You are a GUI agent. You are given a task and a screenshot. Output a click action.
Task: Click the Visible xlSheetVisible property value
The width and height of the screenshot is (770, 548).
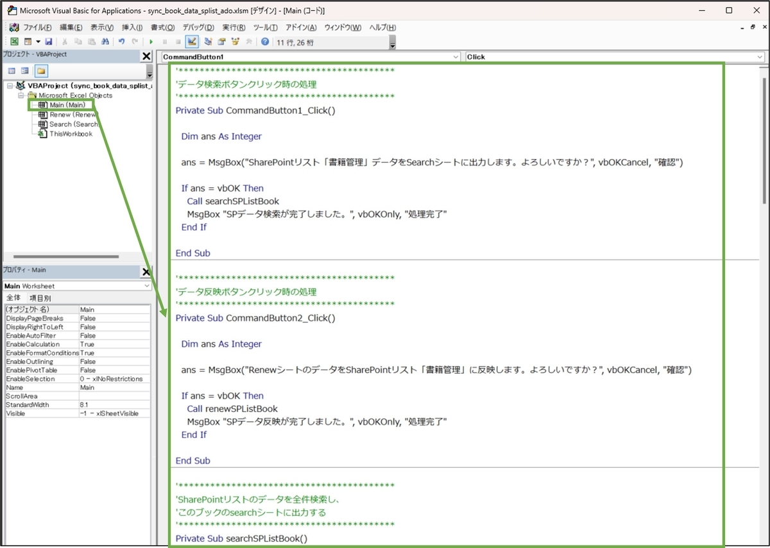pos(114,413)
